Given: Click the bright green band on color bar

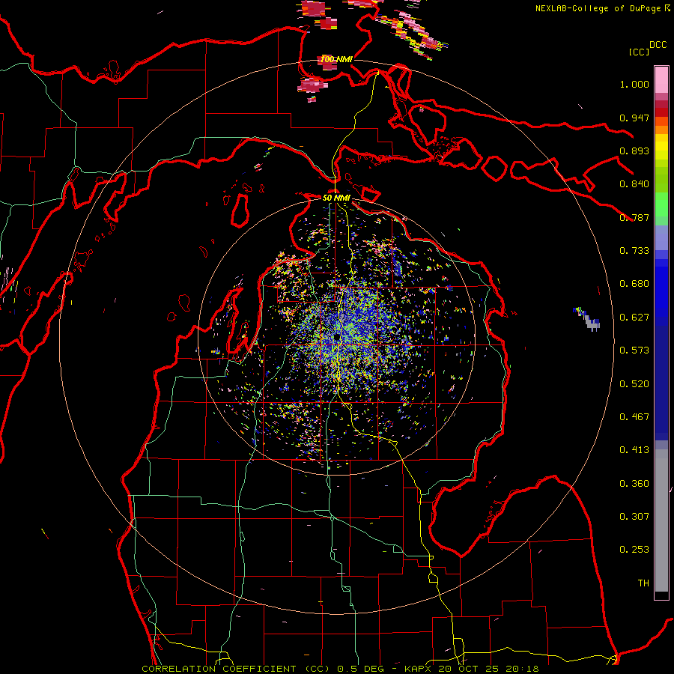Looking at the screenshot, I should [661, 204].
